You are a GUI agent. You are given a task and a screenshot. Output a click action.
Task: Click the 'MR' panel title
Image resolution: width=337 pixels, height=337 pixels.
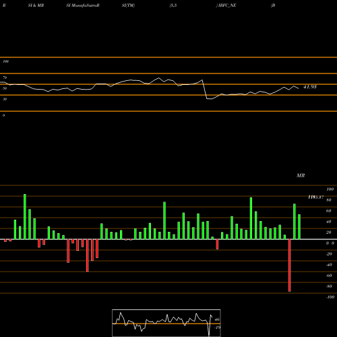click(x=301, y=175)
